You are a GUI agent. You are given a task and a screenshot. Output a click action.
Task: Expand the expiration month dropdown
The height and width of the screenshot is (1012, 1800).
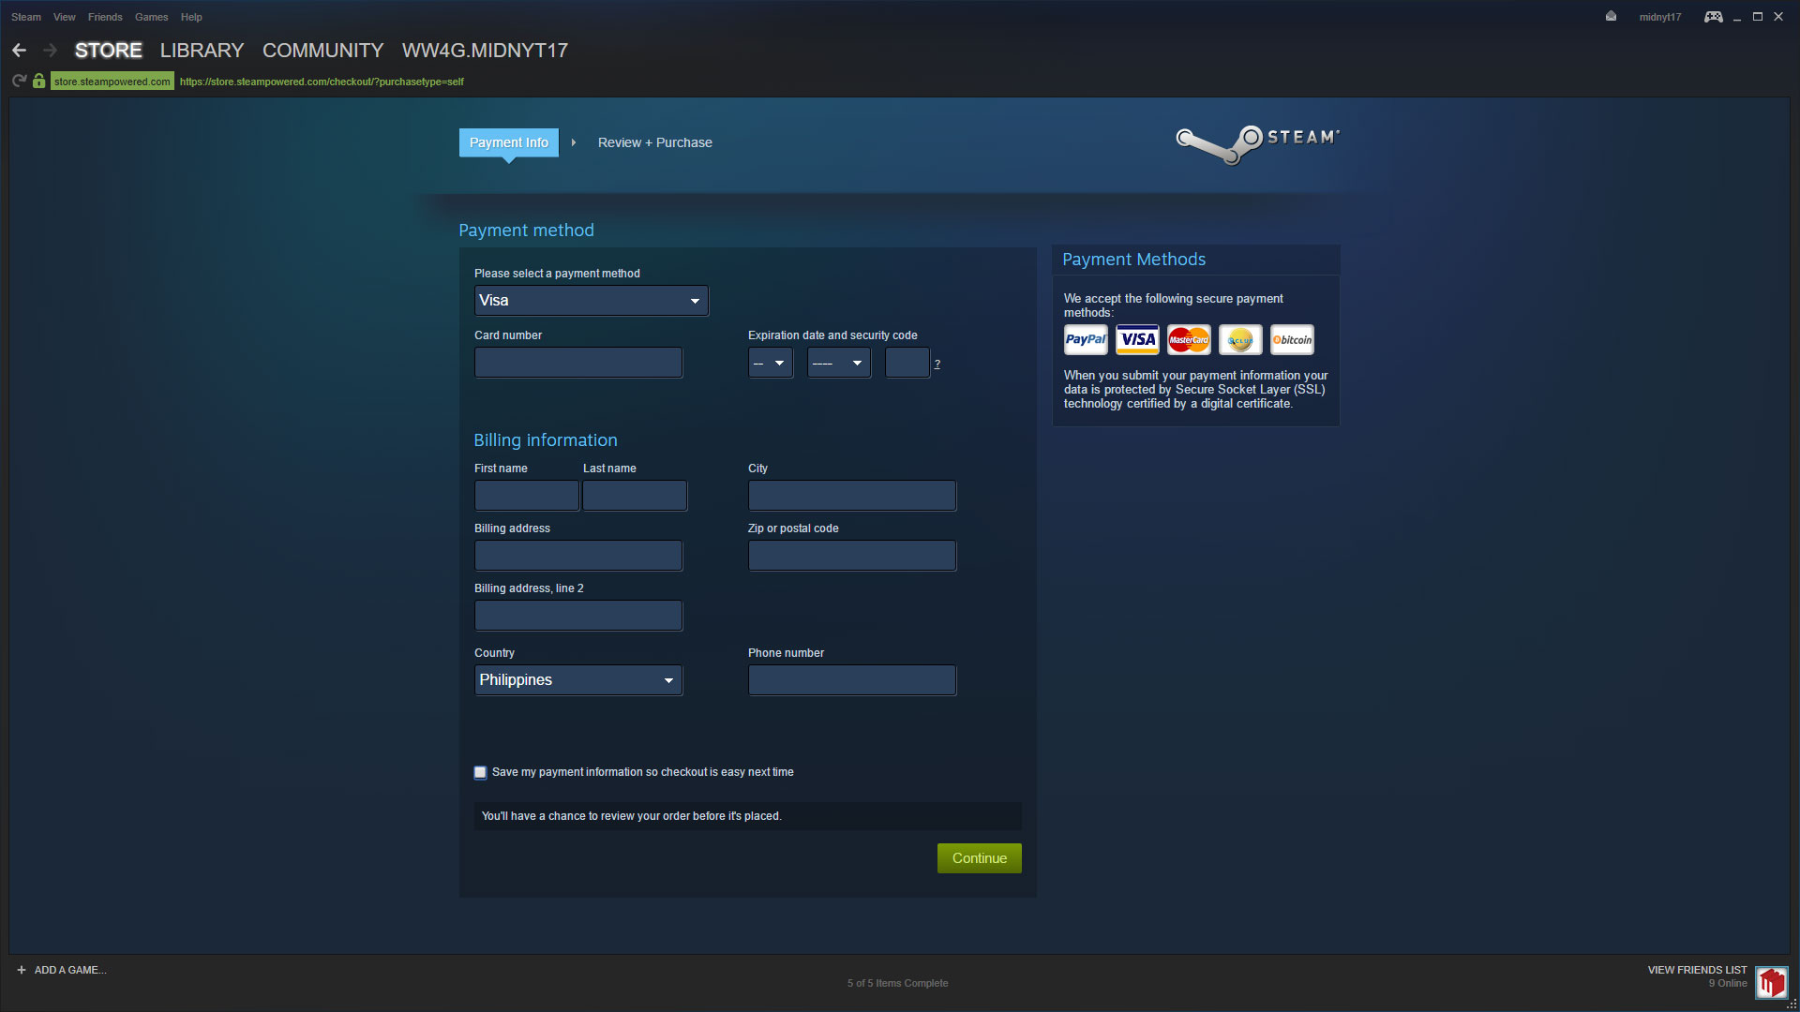click(768, 362)
